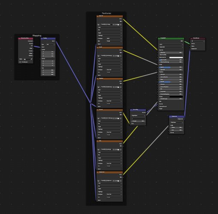Toggle fake user on Displacement texture image

[113, 181]
